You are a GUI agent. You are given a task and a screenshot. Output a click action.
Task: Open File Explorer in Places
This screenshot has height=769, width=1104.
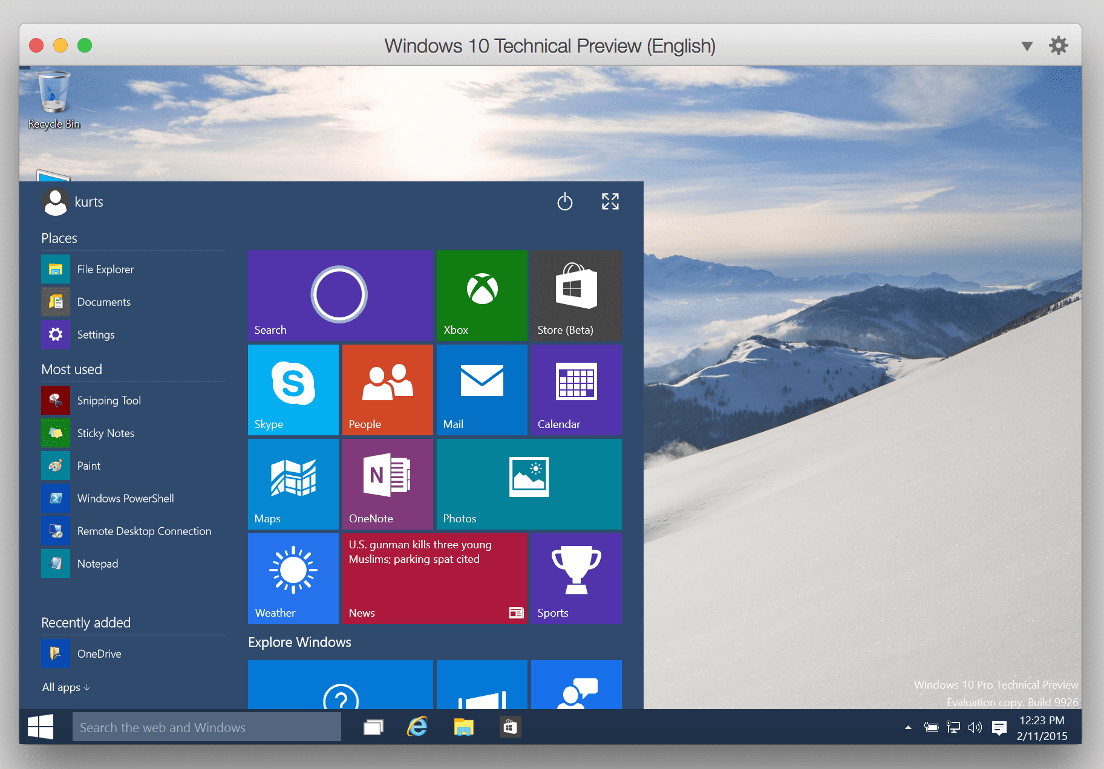pyautogui.click(x=133, y=270)
